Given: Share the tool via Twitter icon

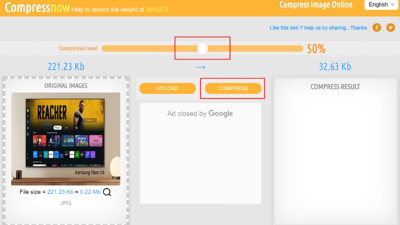Looking at the screenshot, I should [390, 27].
